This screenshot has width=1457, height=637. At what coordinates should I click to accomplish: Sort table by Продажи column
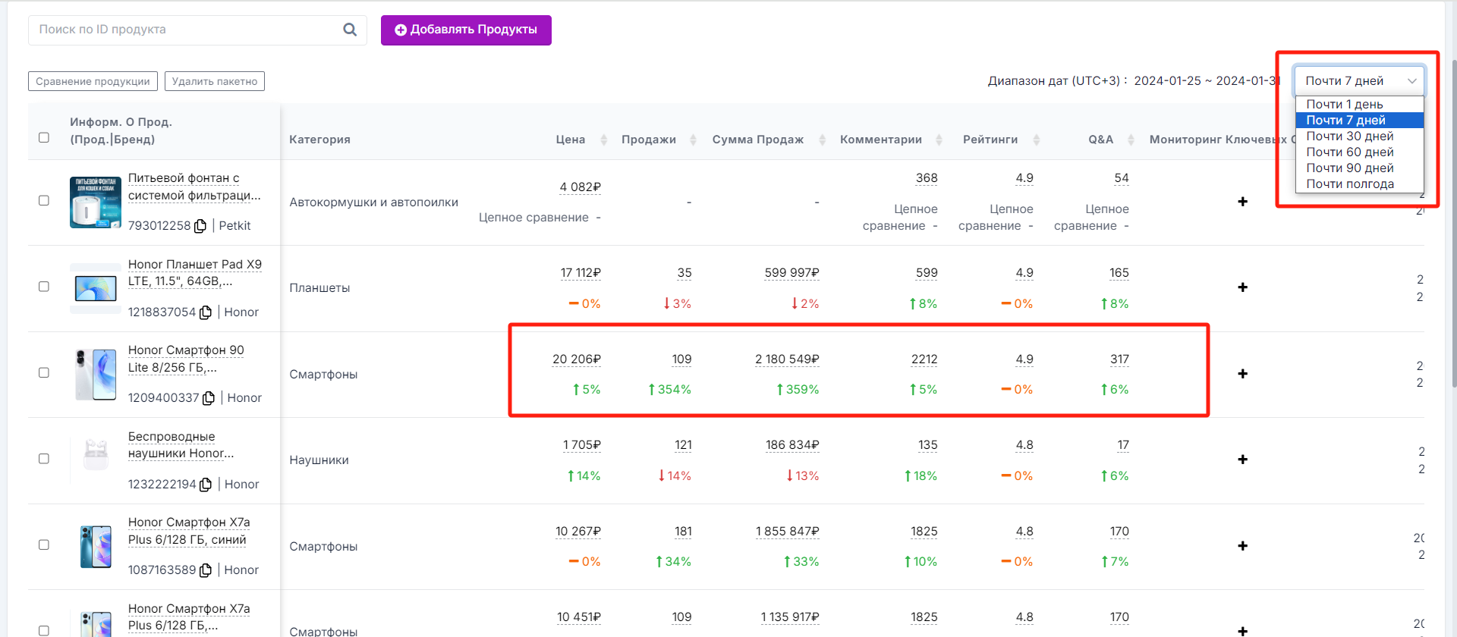(x=693, y=140)
